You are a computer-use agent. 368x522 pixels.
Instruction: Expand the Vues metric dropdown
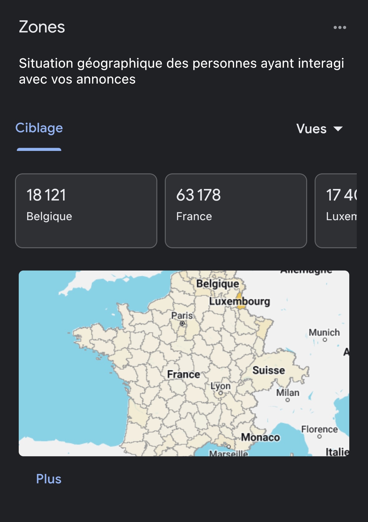[319, 129]
